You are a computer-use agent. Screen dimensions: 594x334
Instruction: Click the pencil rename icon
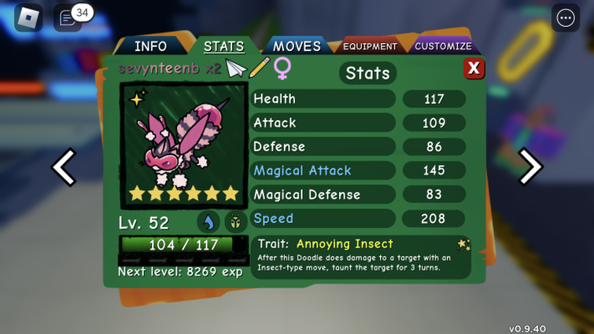pos(260,68)
